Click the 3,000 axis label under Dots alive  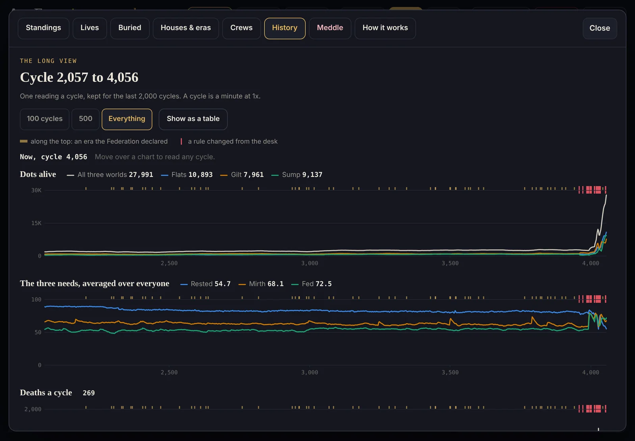[310, 263]
